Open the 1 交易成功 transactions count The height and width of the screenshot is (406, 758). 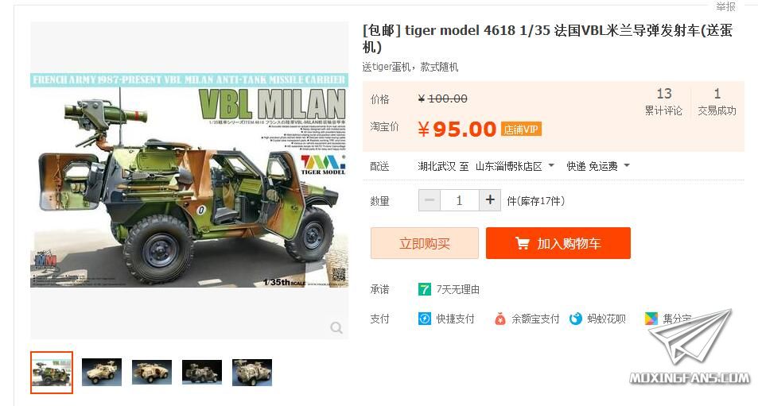(717, 102)
